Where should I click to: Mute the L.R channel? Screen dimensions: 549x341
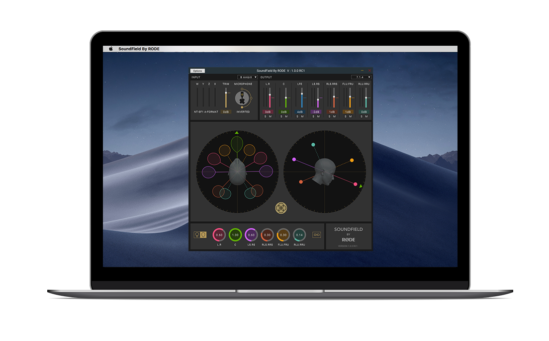(271, 117)
